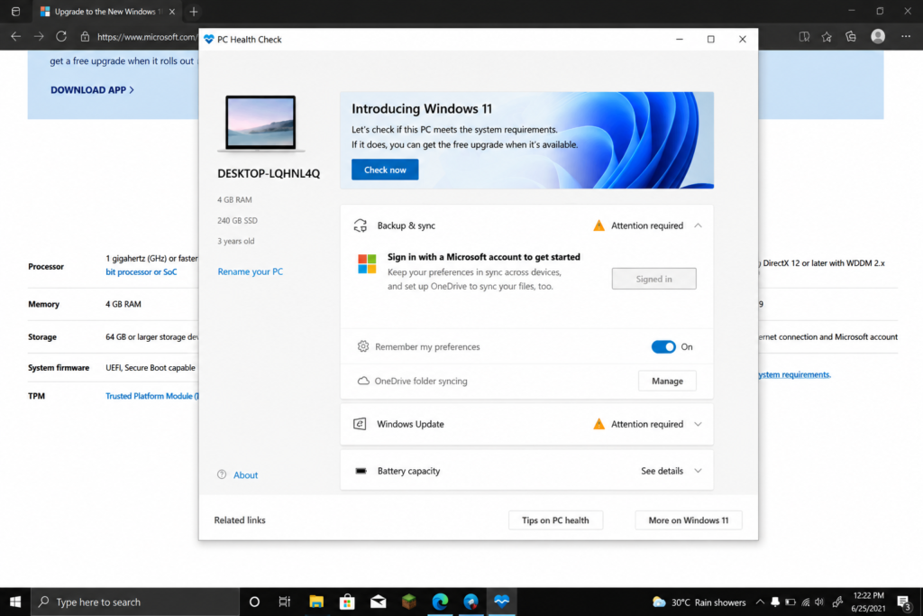The height and width of the screenshot is (616, 923).
Task: Click Tips on PC health button
Action: (x=555, y=520)
